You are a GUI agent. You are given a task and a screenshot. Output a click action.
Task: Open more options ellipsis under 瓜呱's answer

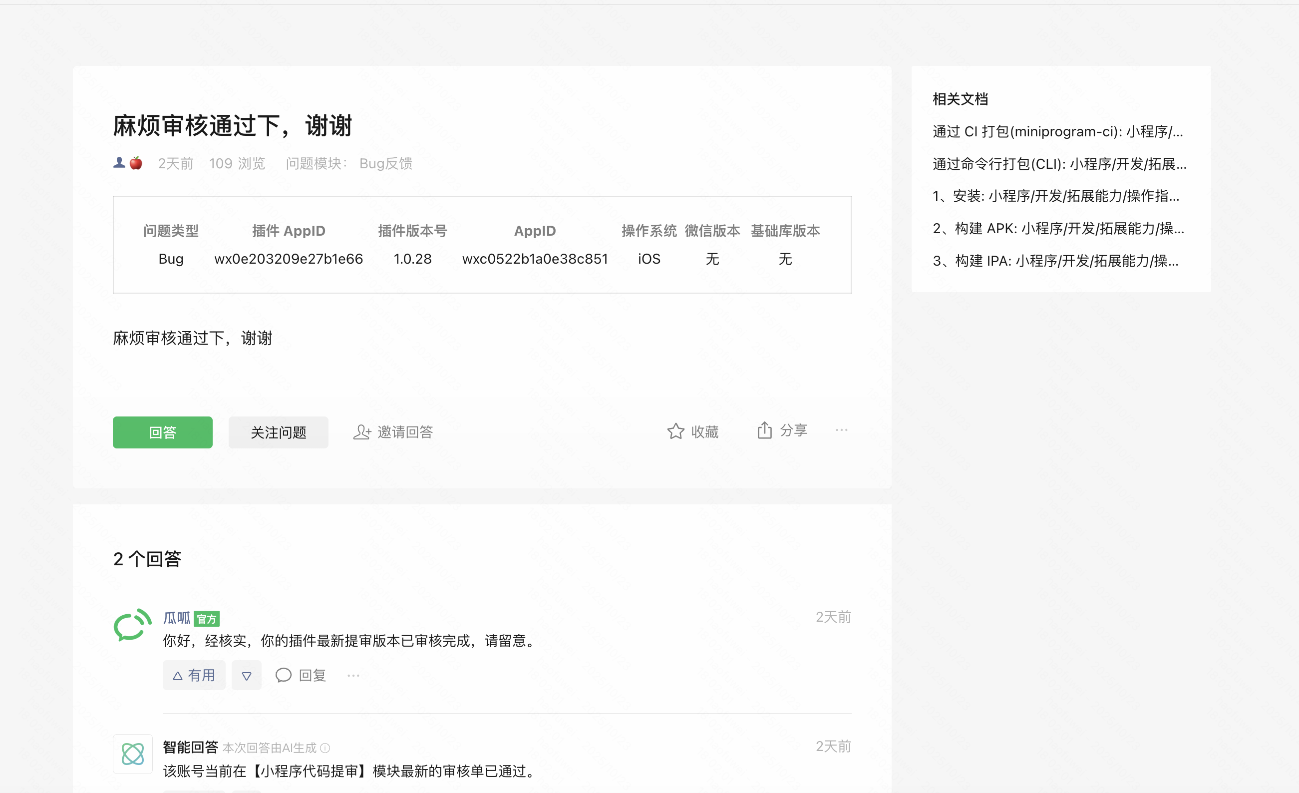353,676
